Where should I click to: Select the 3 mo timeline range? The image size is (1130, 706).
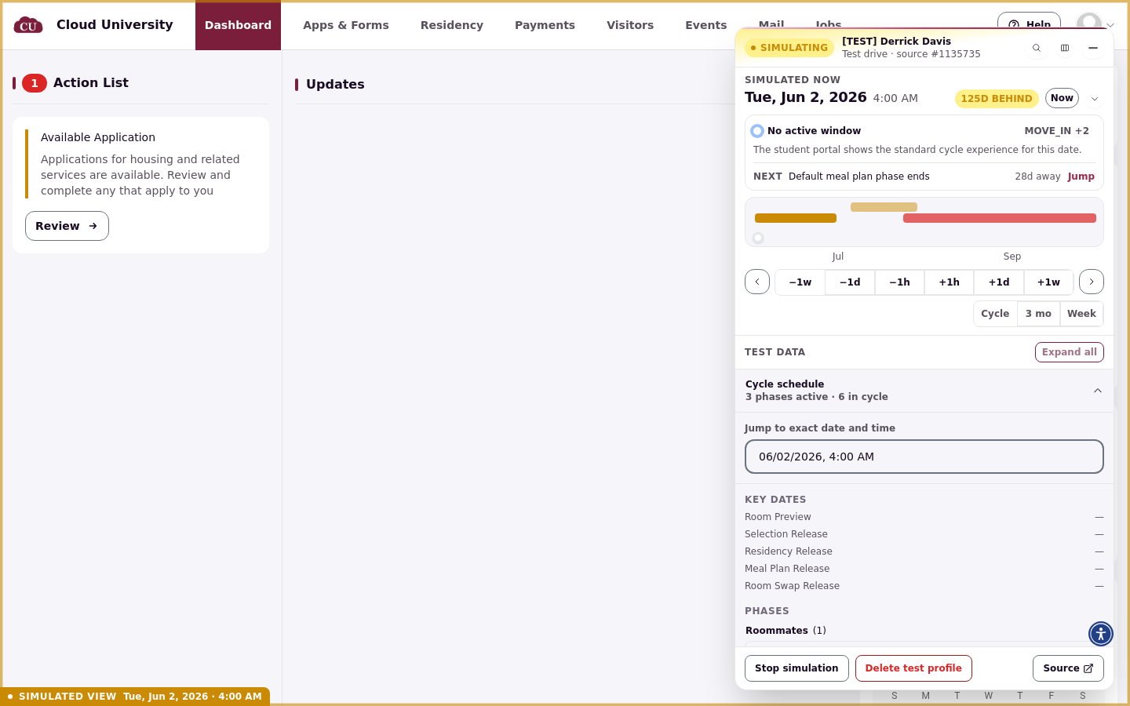1038,314
